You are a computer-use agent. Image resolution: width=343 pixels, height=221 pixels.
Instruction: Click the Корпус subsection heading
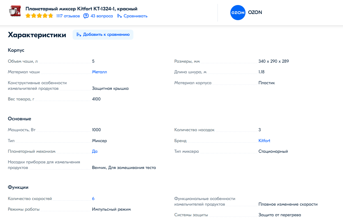[16, 50]
